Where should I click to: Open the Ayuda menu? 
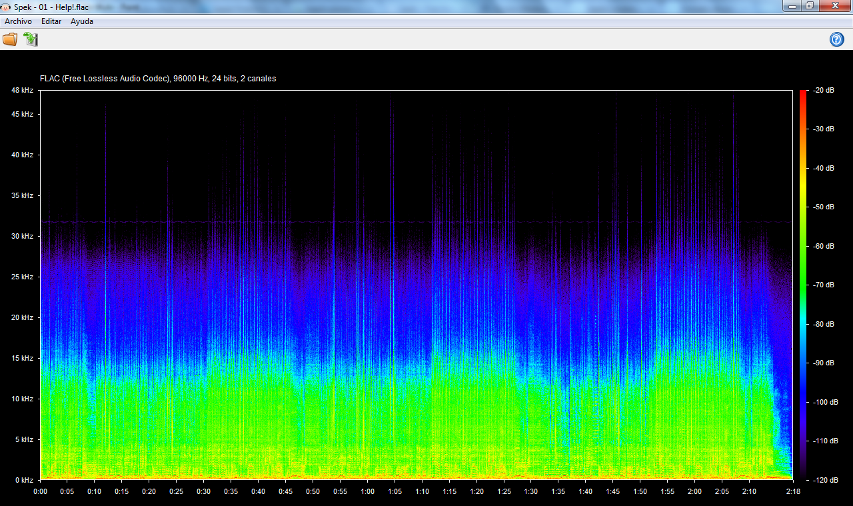tap(82, 21)
